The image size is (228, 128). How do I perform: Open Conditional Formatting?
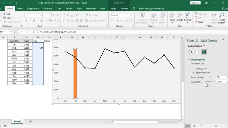(142, 18)
